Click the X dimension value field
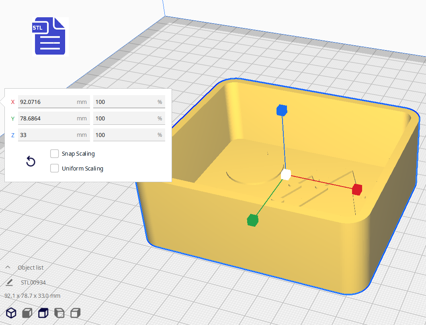Viewport: 426px width, 325px height. [x=54, y=102]
